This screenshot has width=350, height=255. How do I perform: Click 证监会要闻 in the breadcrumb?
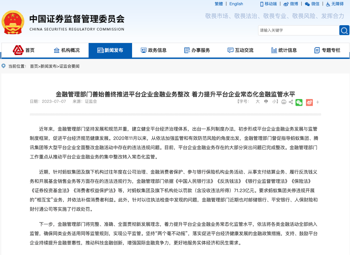point(69,66)
